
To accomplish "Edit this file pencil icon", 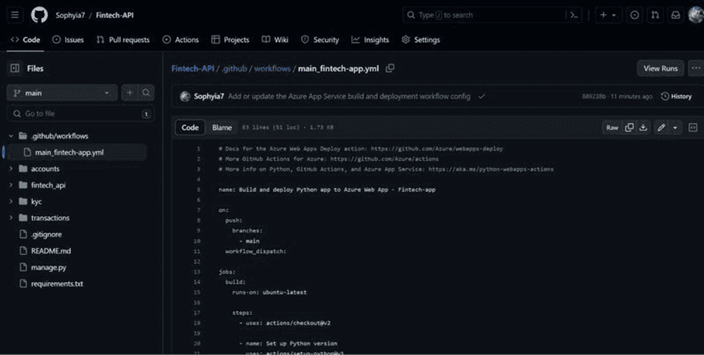I will 661,128.
